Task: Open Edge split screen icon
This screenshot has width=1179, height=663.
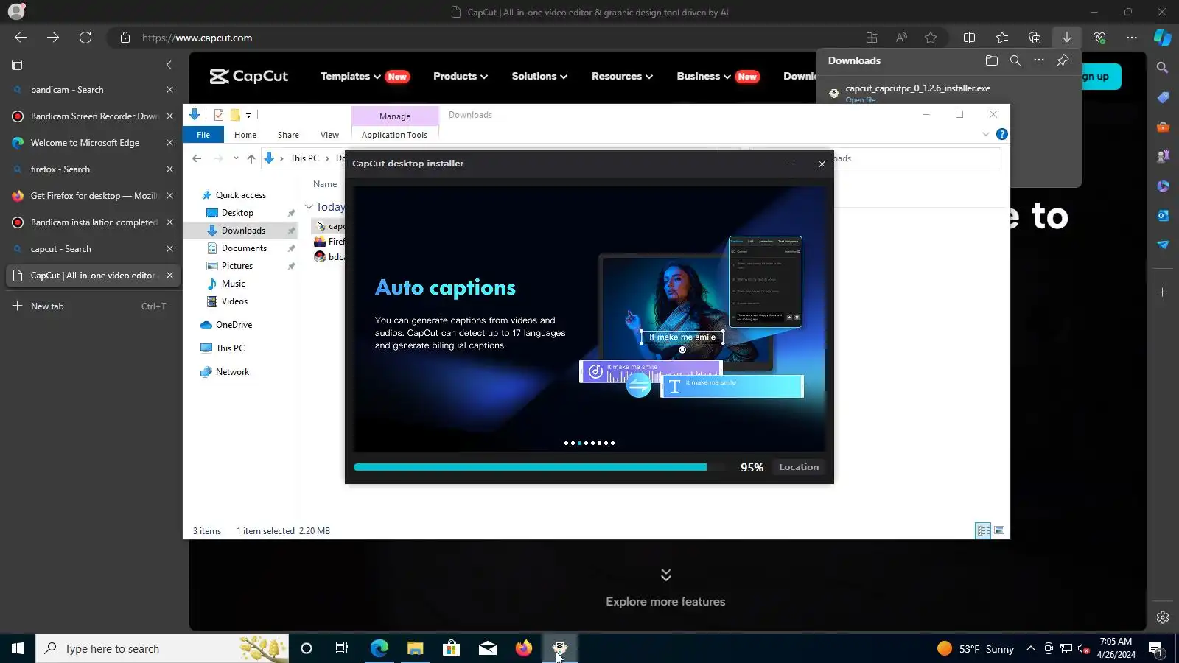Action: click(970, 38)
